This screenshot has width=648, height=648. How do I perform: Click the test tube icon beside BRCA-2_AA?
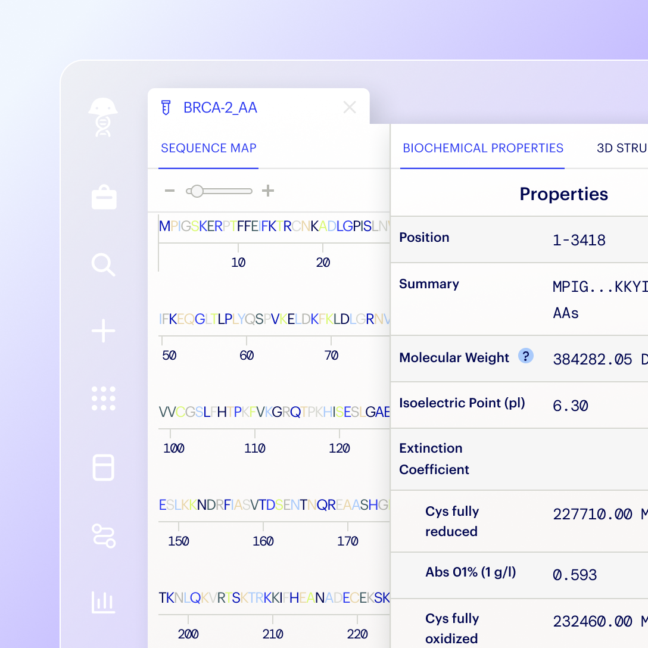coord(166,107)
